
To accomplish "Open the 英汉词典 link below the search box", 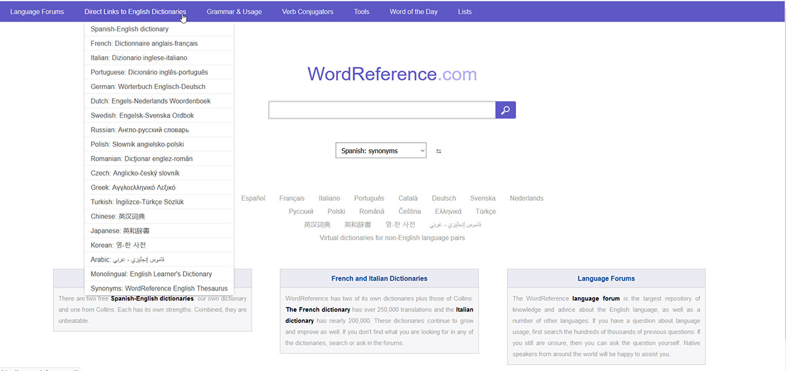I will [x=317, y=224].
